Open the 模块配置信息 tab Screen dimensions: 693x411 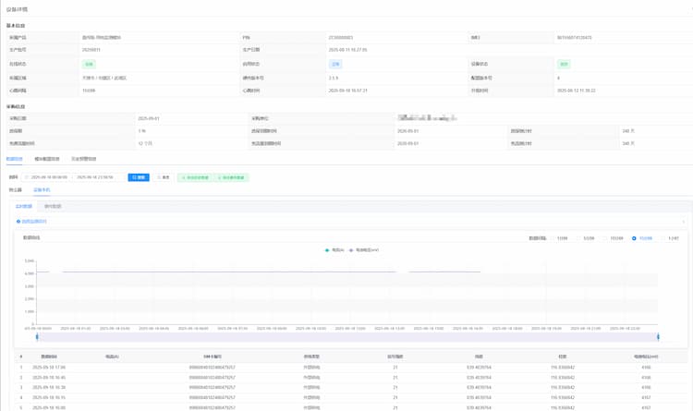pyautogui.click(x=47, y=159)
